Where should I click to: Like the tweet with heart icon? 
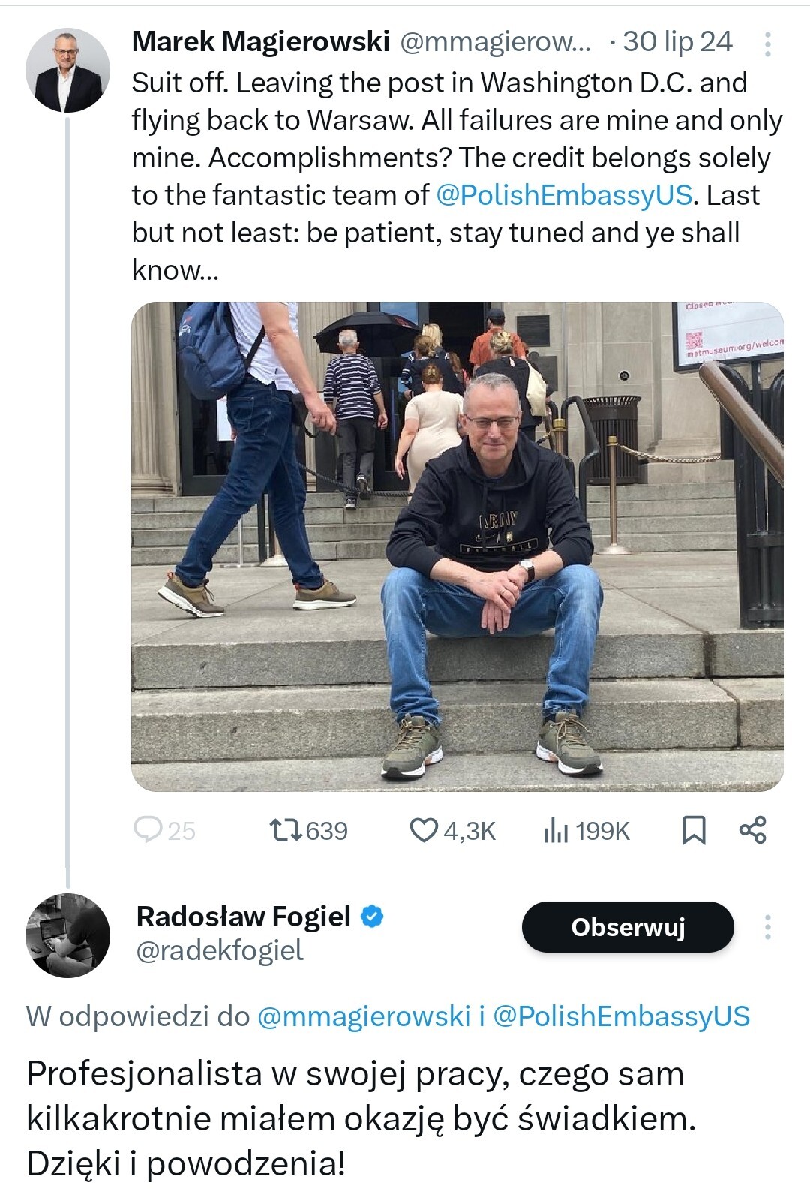pos(424,830)
